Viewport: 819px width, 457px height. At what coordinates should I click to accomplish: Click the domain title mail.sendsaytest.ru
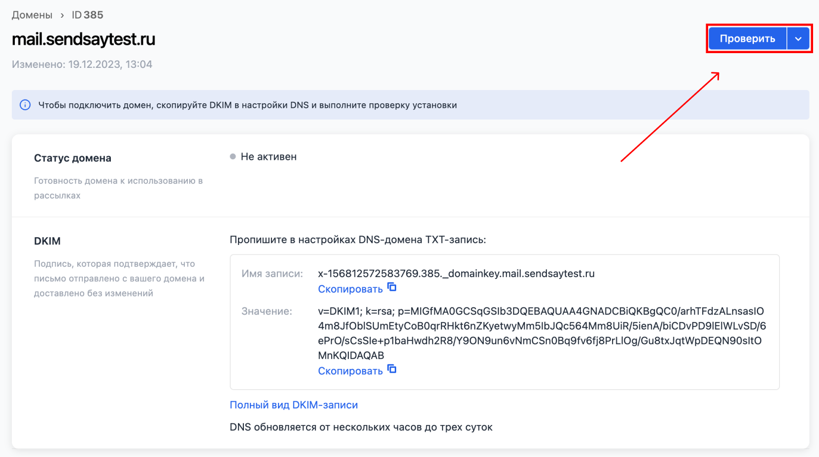(83, 39)
